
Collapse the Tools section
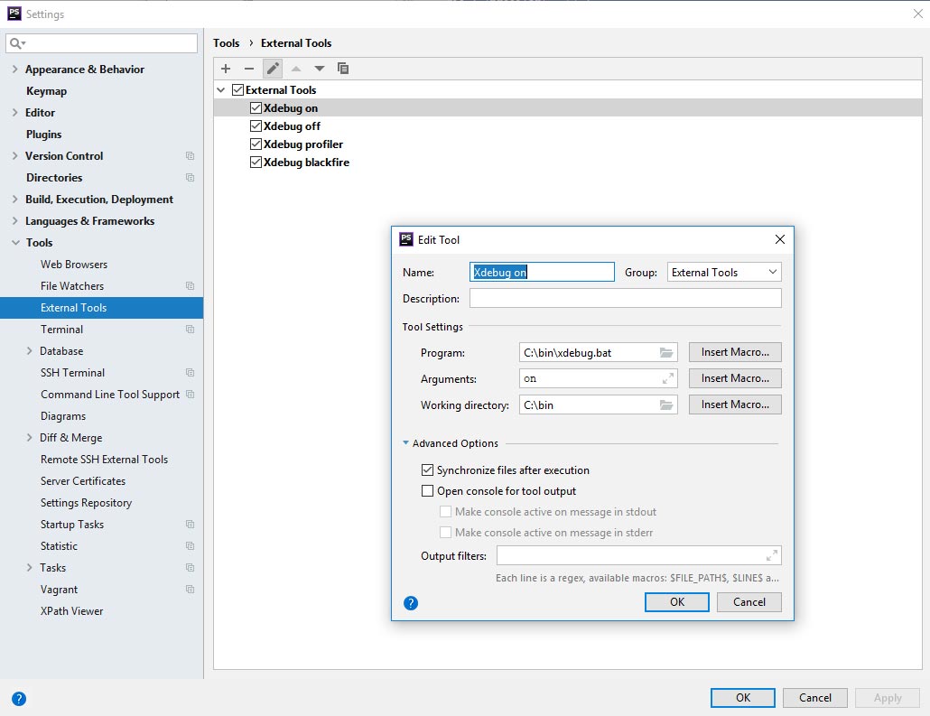pyautogui.click(x=15, y=243)
